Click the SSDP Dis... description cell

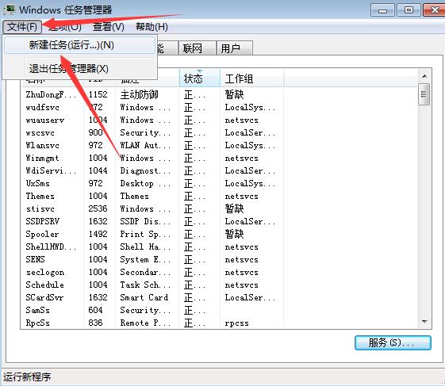145,221
